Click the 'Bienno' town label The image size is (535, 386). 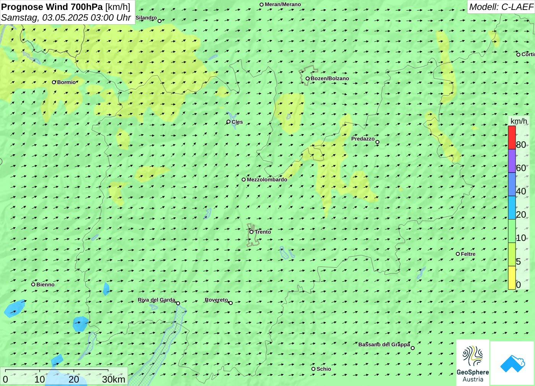[x=45, y=284]
